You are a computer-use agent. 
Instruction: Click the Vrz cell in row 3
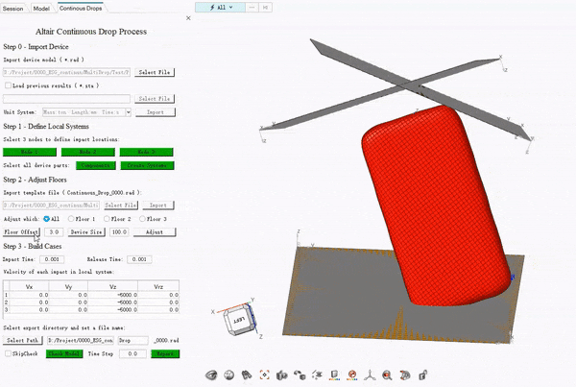tap(158, 309)
